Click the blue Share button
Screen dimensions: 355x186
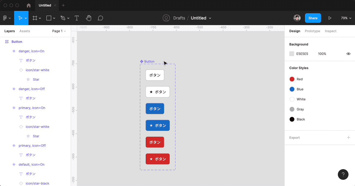click(313, 18)
